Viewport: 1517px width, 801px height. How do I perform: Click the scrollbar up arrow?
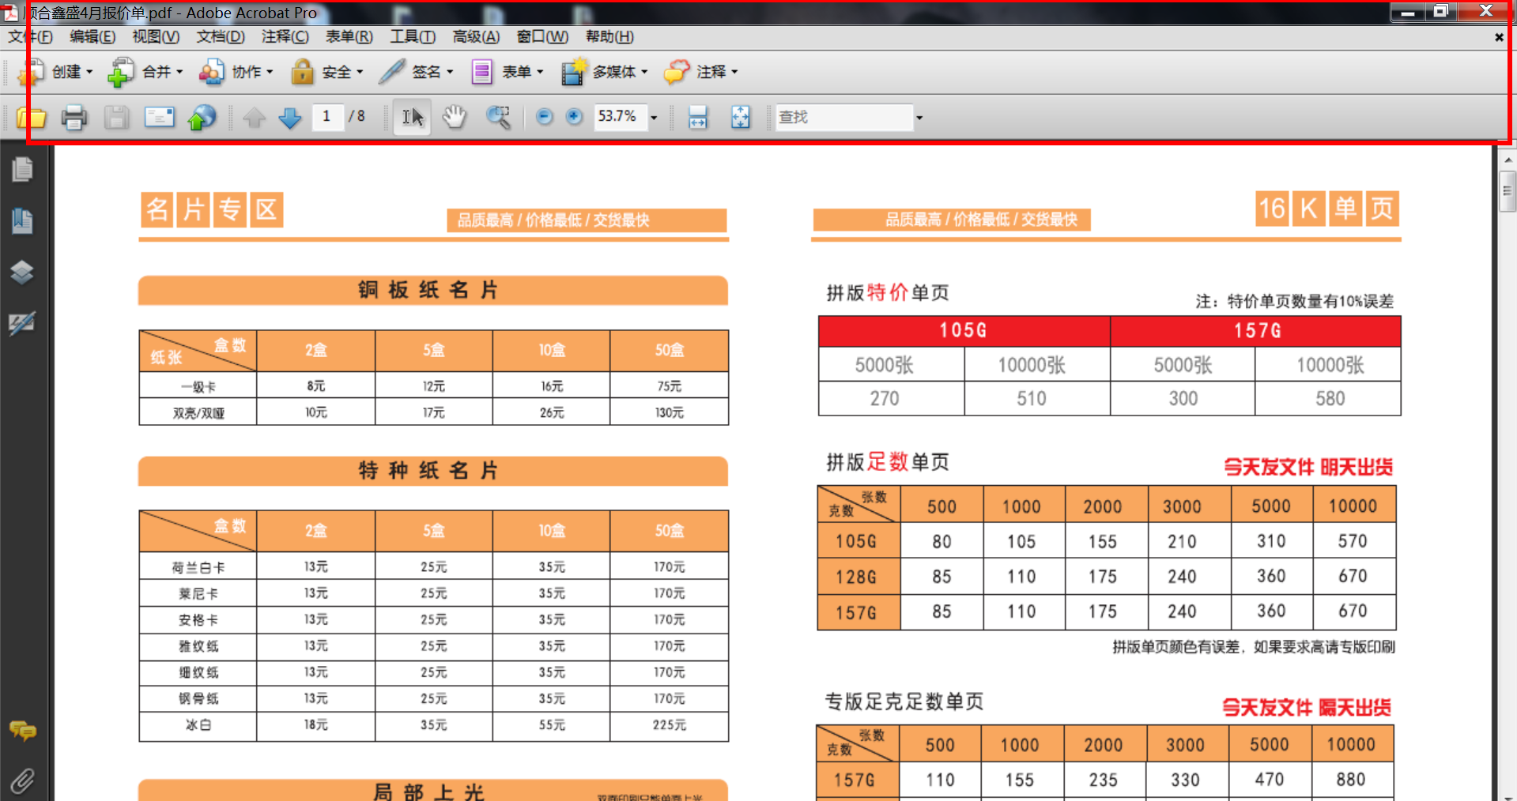point(1507,160)
